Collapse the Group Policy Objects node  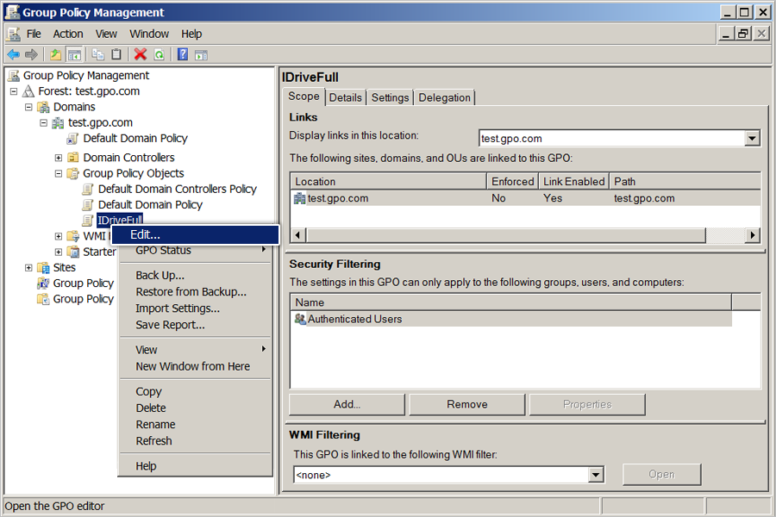point(59,174)
